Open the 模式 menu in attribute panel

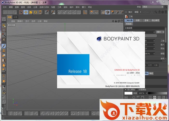(130, 12)
